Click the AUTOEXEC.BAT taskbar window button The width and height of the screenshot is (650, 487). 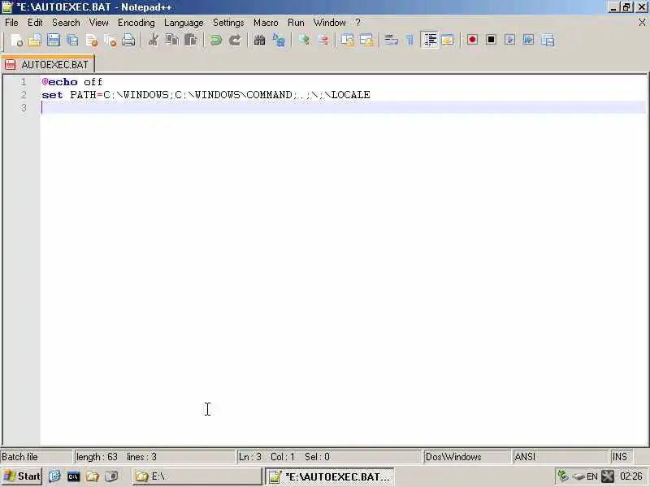330,476
